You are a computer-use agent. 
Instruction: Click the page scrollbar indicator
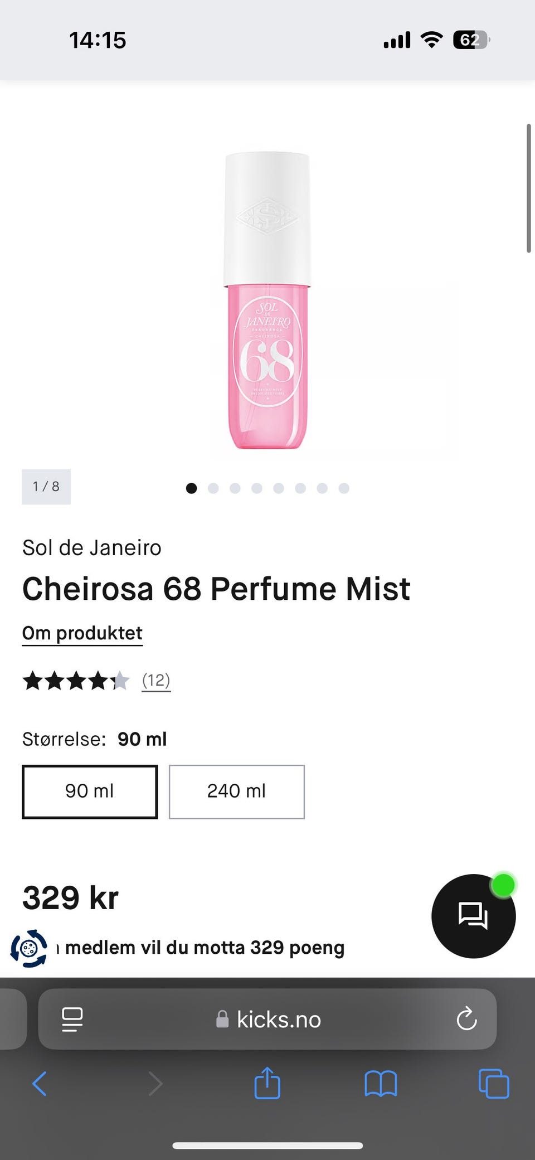point(528,188)
